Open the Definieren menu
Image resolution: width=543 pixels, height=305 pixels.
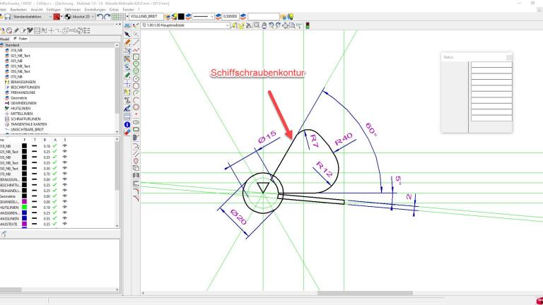72,10
